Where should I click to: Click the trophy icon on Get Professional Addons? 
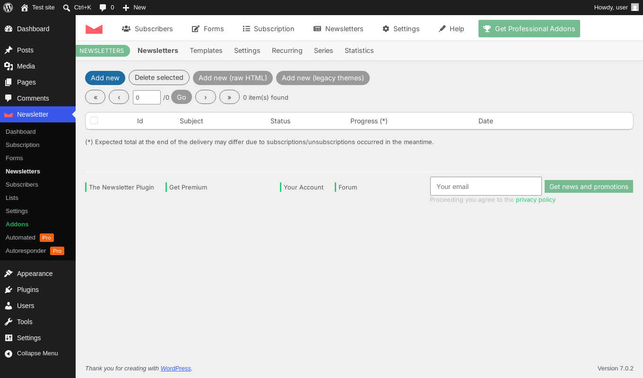tap(487, 29)
